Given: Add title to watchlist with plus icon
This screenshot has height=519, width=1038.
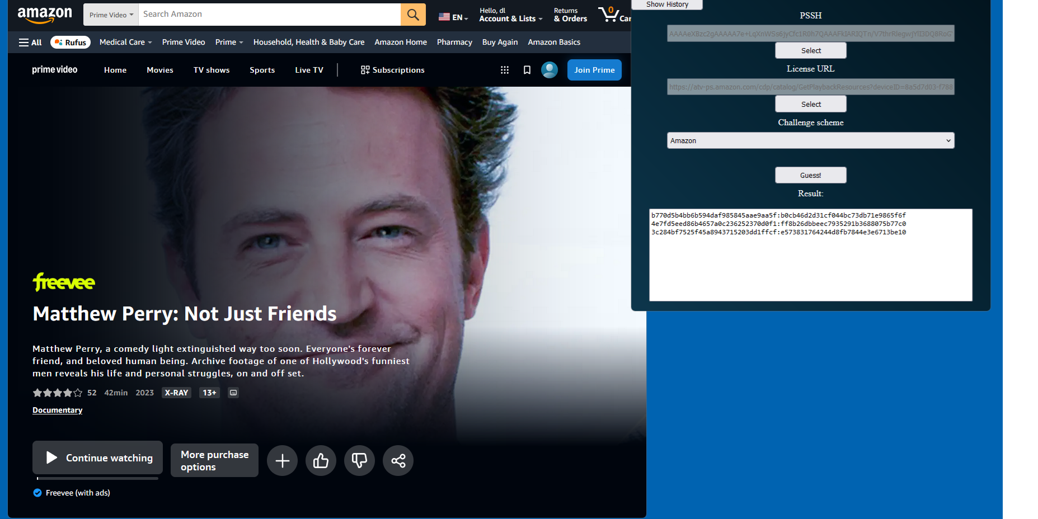Looking at the screenshot, I should (x=283, y=460).
